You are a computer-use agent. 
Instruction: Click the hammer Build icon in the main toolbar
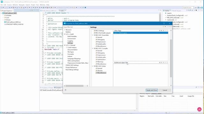pos(13,8)
